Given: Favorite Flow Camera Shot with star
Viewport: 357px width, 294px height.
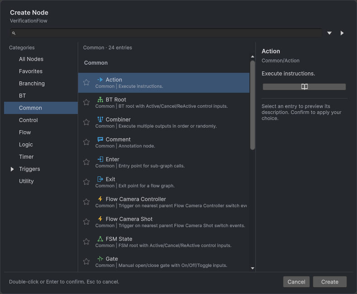Looking at the screenshot, I should (x=86, y=222).
